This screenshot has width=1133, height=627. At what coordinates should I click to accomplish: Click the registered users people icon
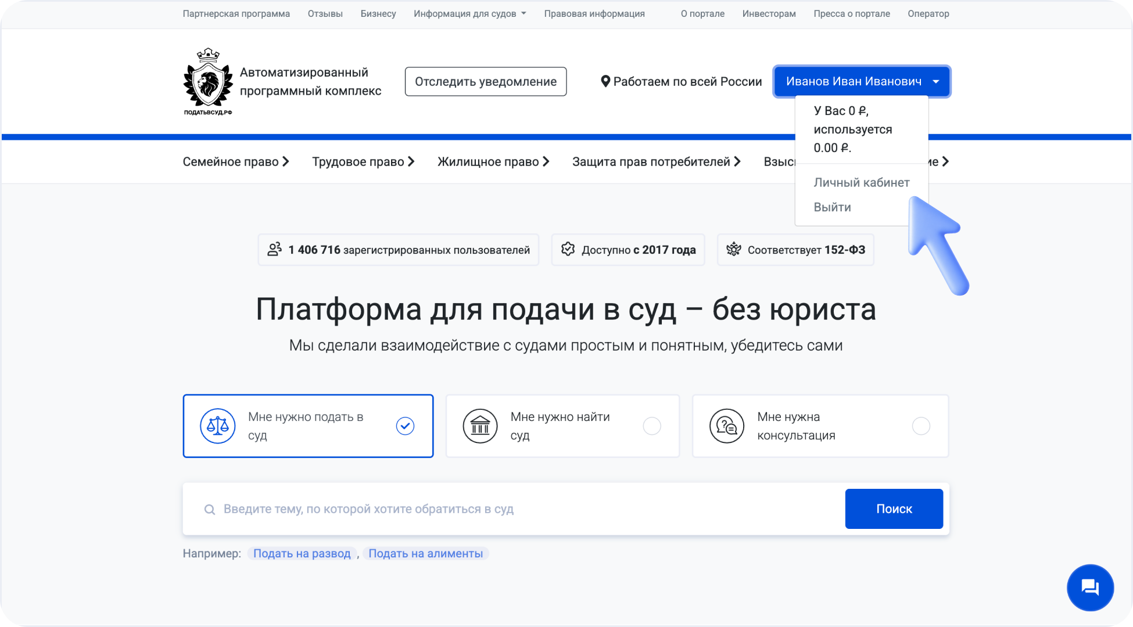[274, 250]
